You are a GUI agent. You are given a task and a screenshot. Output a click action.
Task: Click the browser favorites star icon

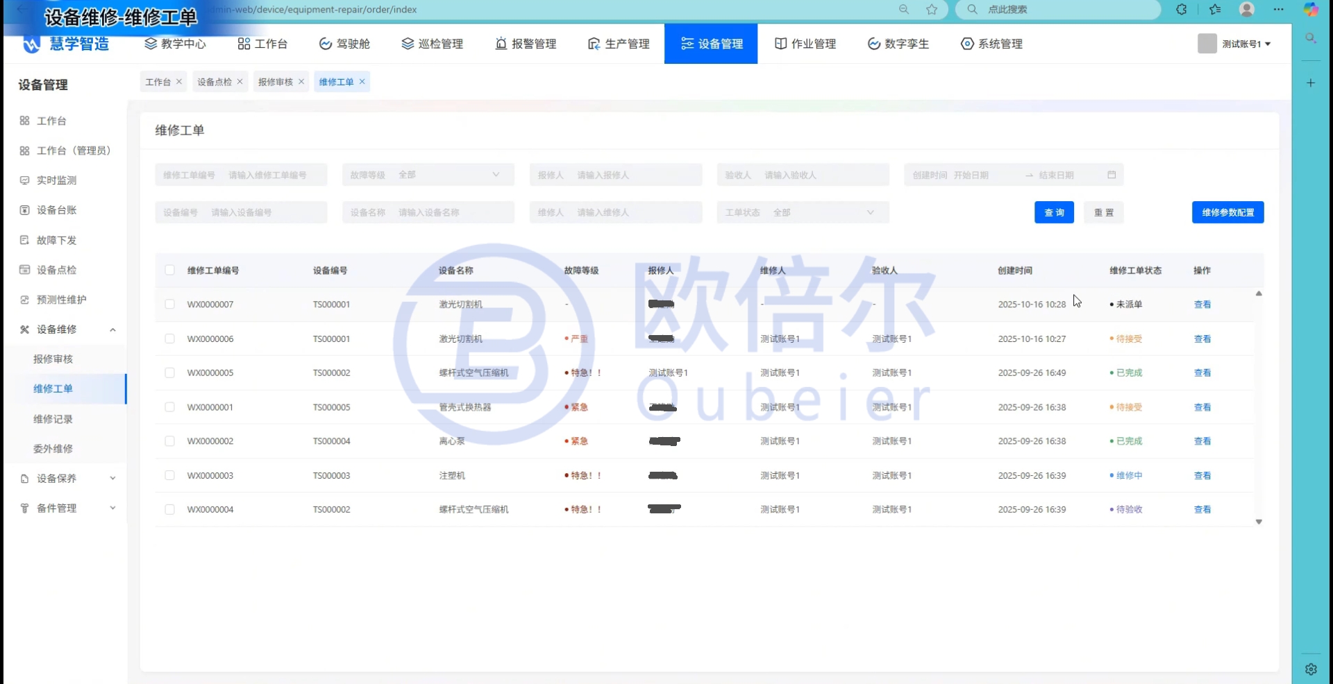pyautogui.click(x=932, y=10)
